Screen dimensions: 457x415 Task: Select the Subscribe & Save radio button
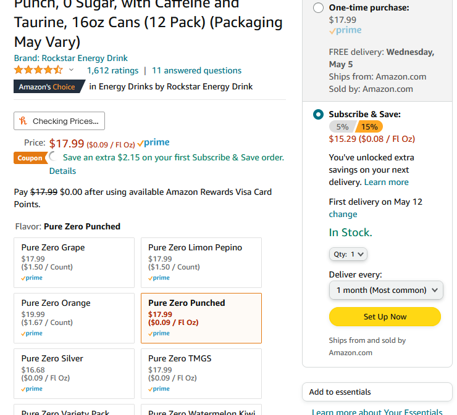tap(318, 114)
